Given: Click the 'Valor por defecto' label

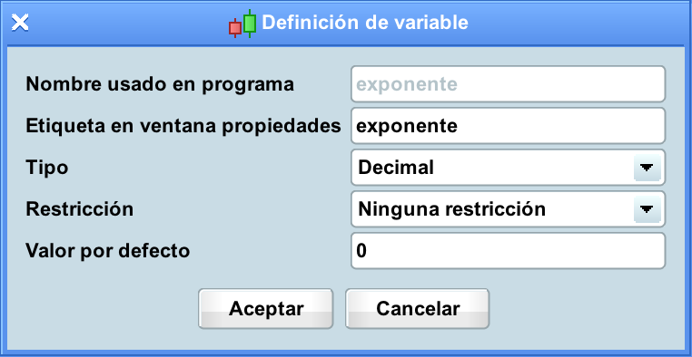Looking at the screenshot, I should (x=108, y=251).
